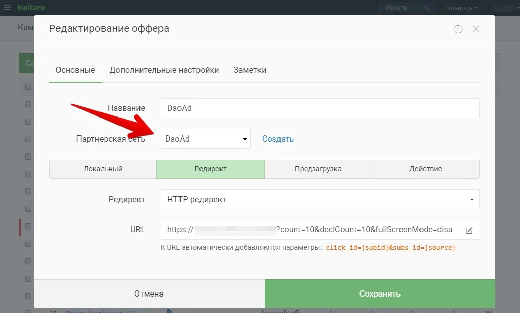This screenshot has width=520, height=313.
Task: Close the Редактирование оффера dialog
Action: [x=476, y=29]
